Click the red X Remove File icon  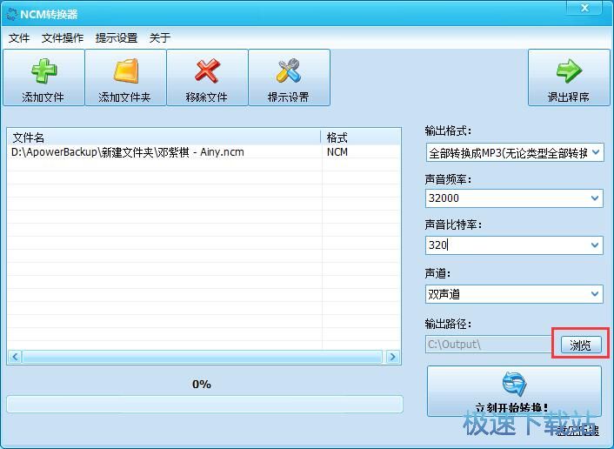tap(207, 70)
